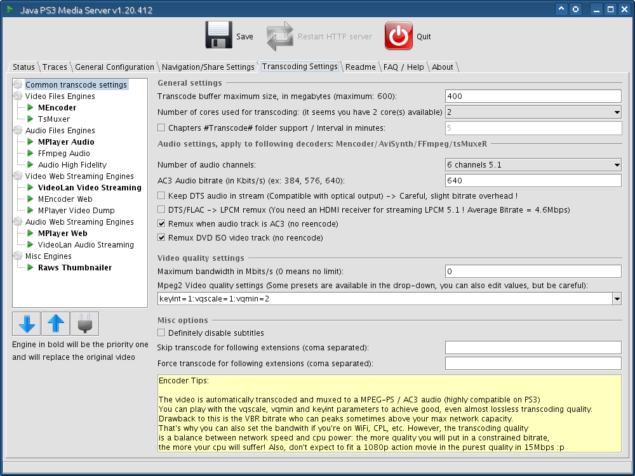Click the red power Quit icon
This screenshot has width=635, height=476.
399,36
